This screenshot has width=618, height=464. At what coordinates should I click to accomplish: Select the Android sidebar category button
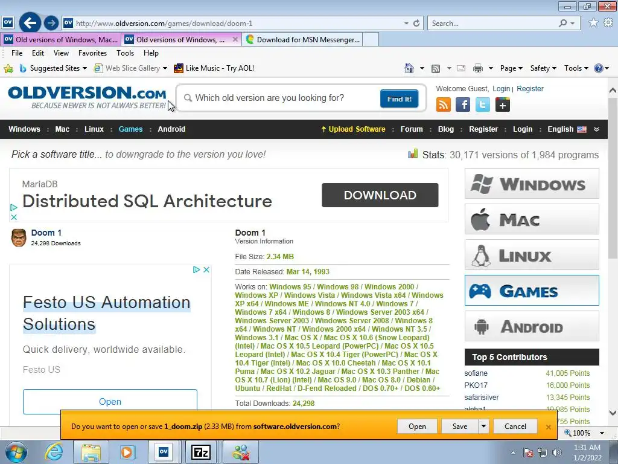click(x=532, y=326)
